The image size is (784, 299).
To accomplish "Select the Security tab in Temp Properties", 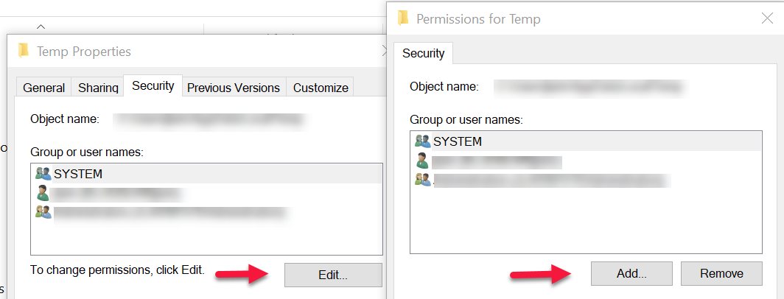I will point(153,86).
